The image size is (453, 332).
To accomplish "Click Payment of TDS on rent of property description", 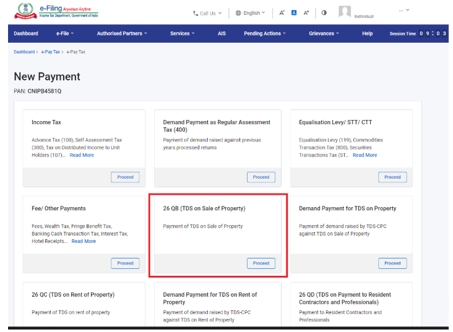I will pos(71,312).
